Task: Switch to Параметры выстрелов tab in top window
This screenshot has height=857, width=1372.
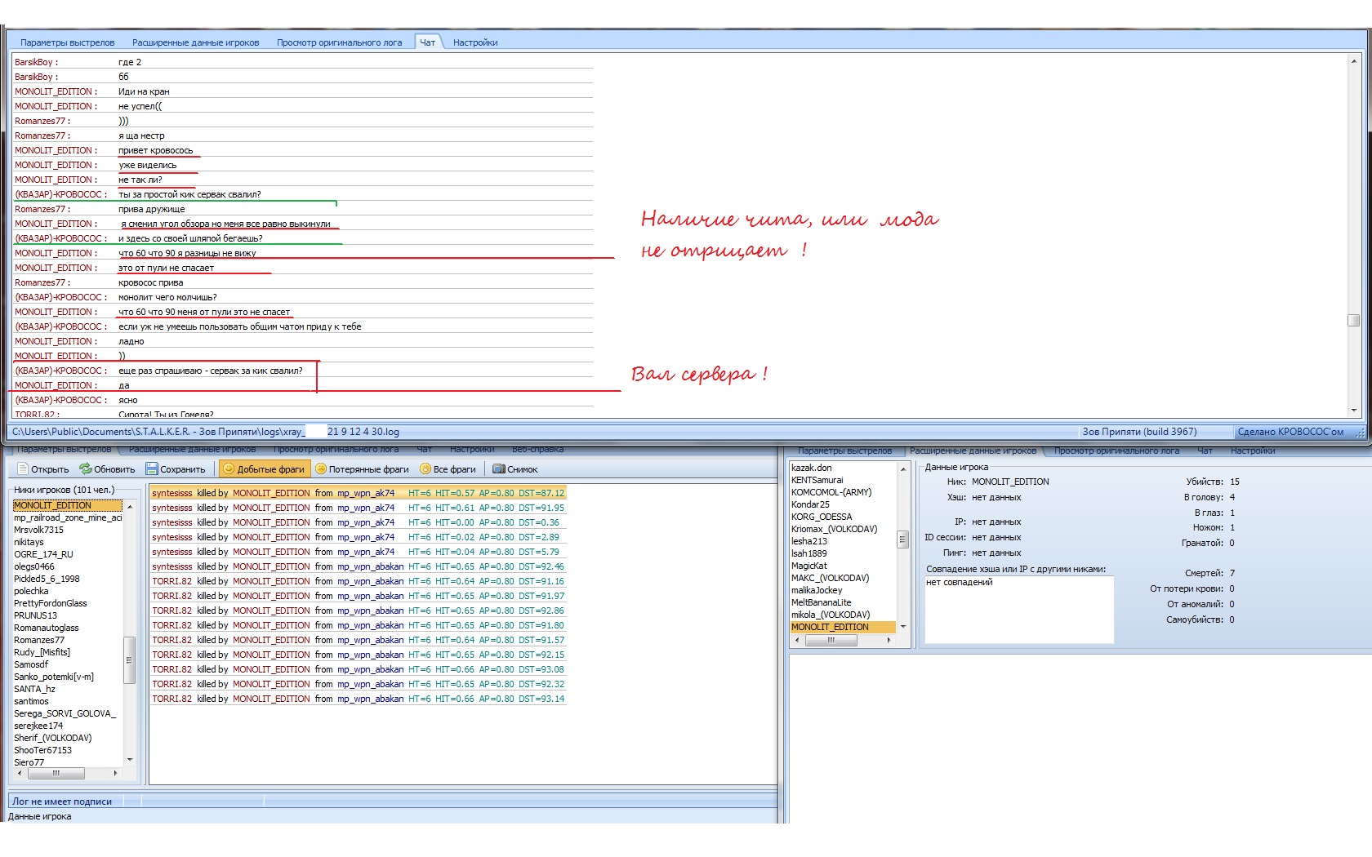Action: click(x=68, y=42)
